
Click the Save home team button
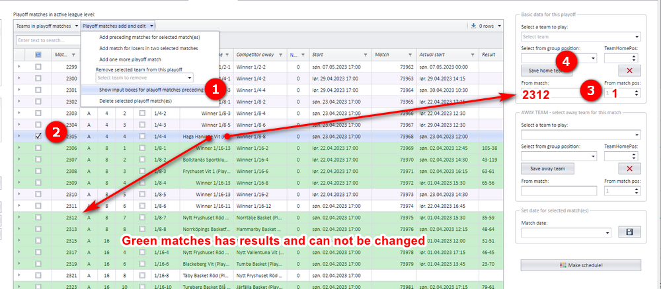pyautogui.click(x=547, y=70)
